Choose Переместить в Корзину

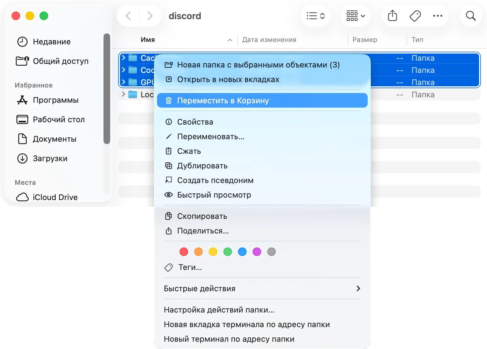point(262,101)
